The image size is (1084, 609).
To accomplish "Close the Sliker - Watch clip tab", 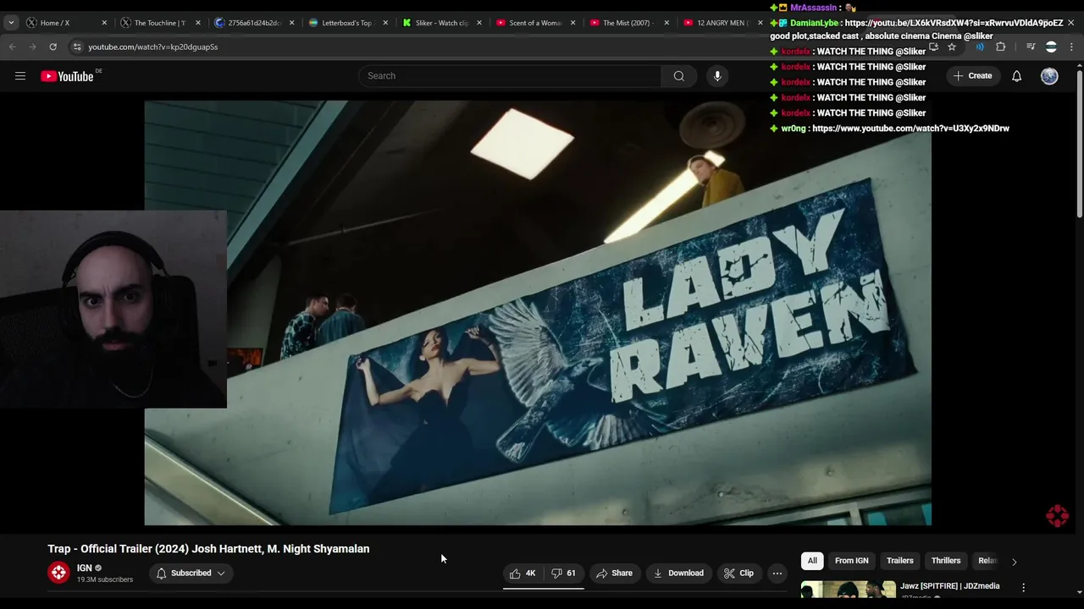I will (479, 23).
